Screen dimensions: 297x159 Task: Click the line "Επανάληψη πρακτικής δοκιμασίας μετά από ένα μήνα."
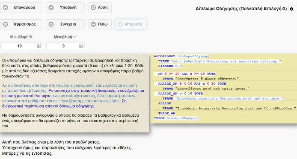pos(223,98)
